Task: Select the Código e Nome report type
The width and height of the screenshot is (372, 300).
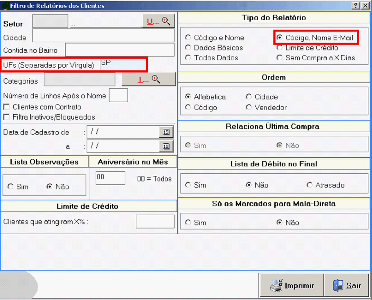Action: [188, 38]
